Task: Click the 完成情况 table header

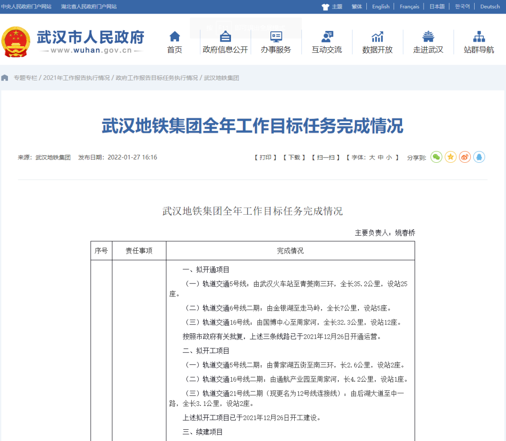Action: click(290, 251)
